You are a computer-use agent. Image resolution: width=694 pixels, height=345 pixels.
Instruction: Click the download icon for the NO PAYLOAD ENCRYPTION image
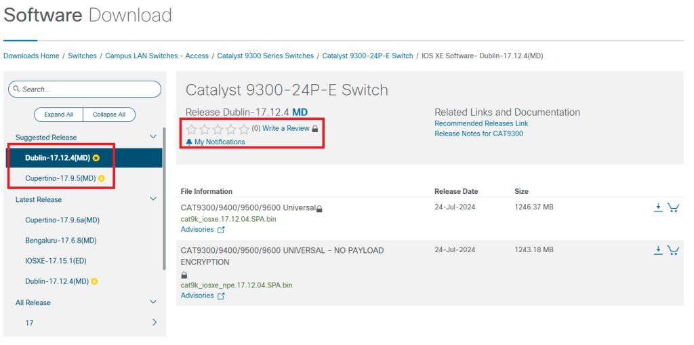click(x=657, y=251)
